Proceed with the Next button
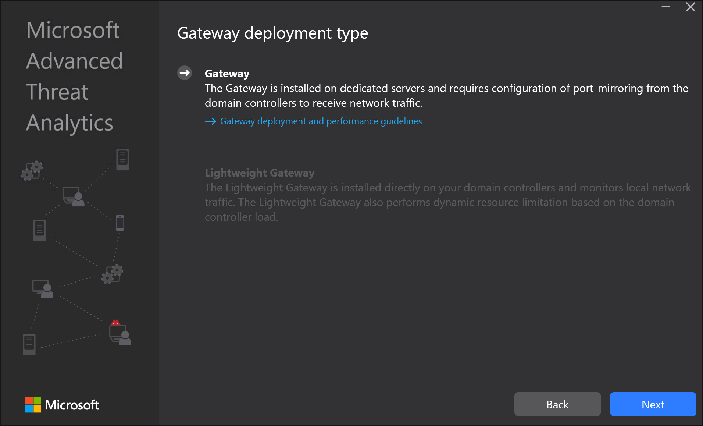This screenshot has height=426, width=703. point(653,404)
